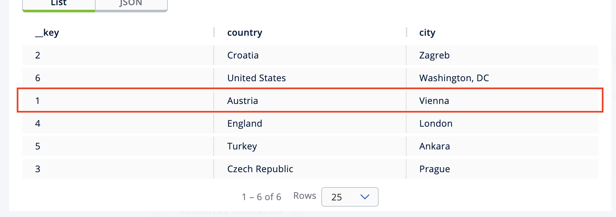616x217 pixels.
Task: Click the Ankara city cell
Action: pos(435,146)
